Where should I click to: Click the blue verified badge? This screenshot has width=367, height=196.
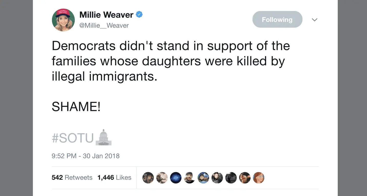tap(139, 15)
